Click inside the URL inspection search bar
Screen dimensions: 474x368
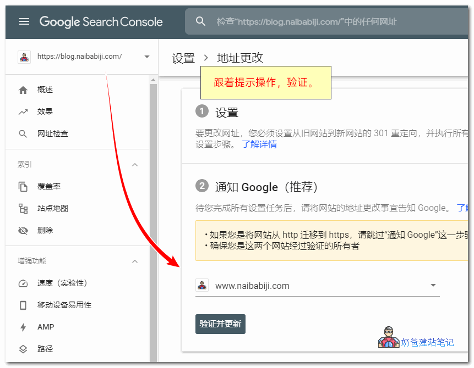point(308,21)
